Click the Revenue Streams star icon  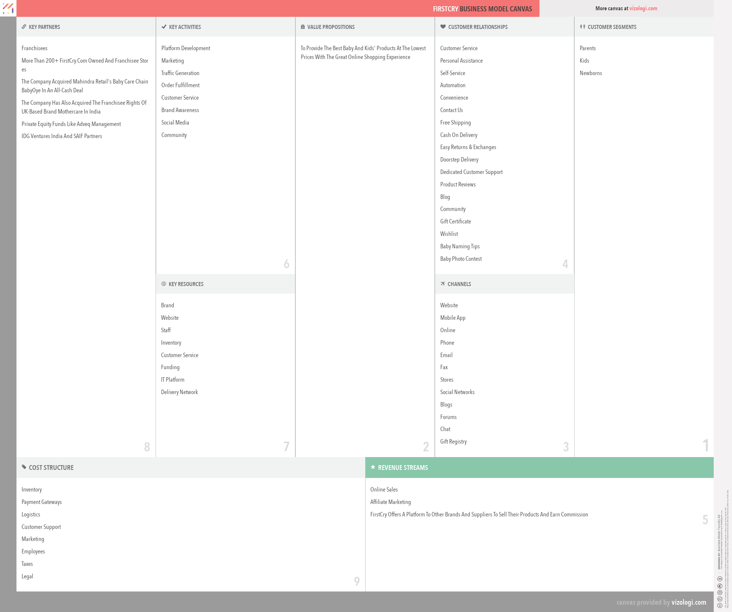(x=373, y=467)
